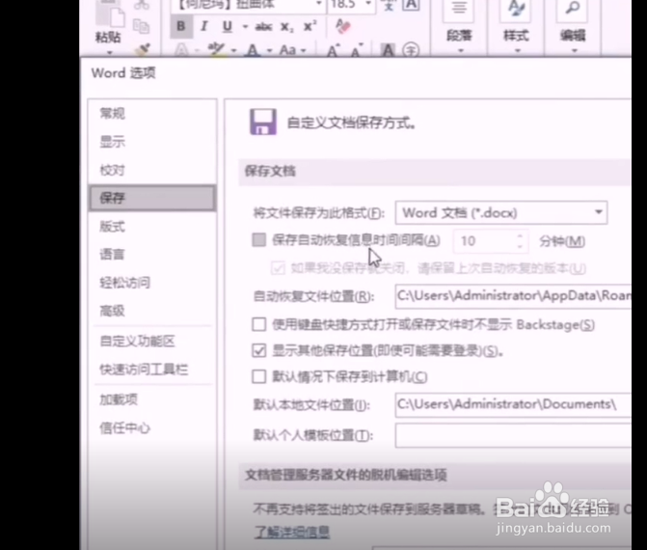
Task: Select 语言 category in Word options
Action: [x=152, y=254]
